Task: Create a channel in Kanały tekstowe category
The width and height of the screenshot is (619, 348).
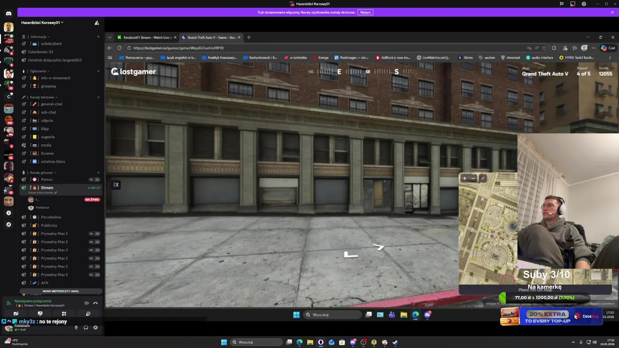Action: click(x=98, y=97)
